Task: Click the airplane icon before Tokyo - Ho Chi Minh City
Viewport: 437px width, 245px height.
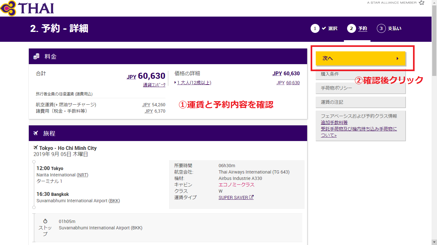Action: coord(36,148)
